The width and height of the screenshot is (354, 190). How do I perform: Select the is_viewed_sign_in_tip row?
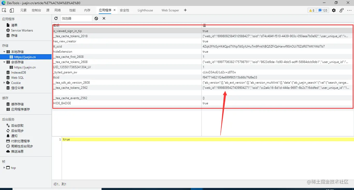[x=202, y=31]
